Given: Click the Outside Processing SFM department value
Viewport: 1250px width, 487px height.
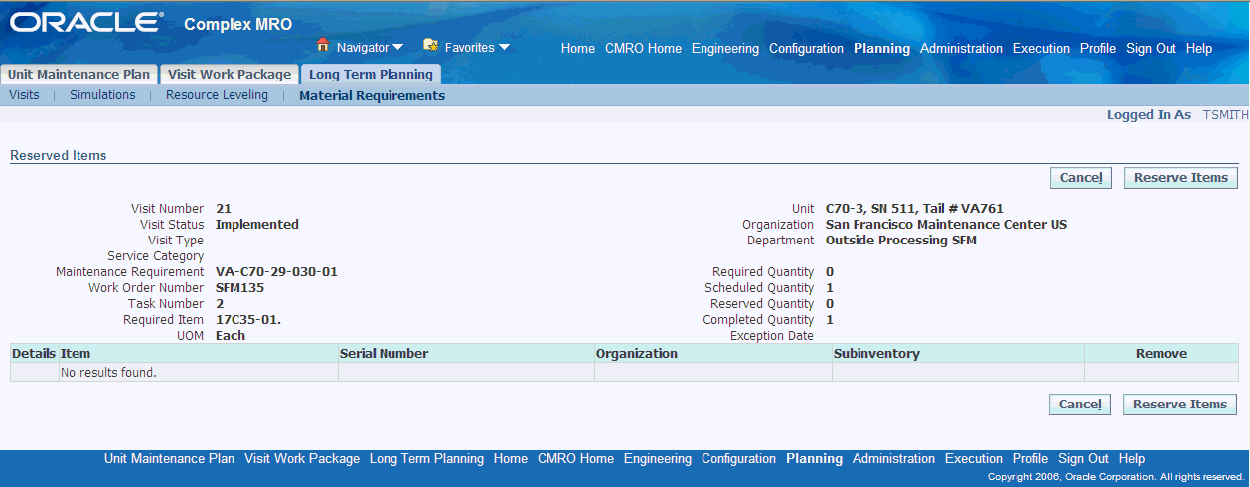Looking at the screenshot, I should click(x=901, y=241).
